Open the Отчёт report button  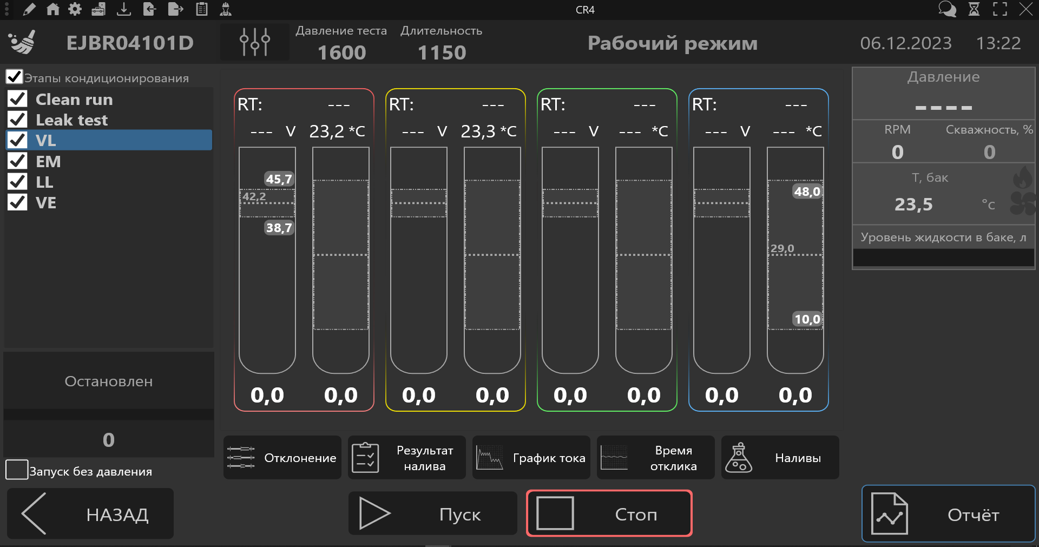(x=949, y=514)
